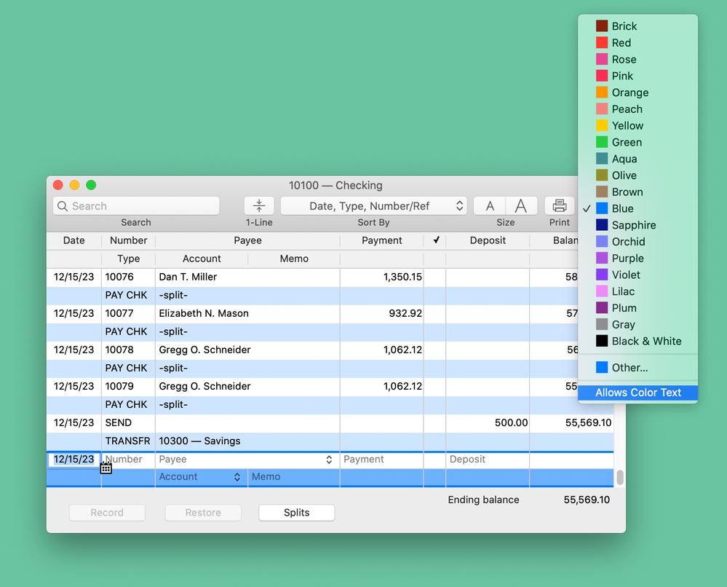Click the Splits button
The width and height of the screenshot is (727, 587).
click(297, 513)
